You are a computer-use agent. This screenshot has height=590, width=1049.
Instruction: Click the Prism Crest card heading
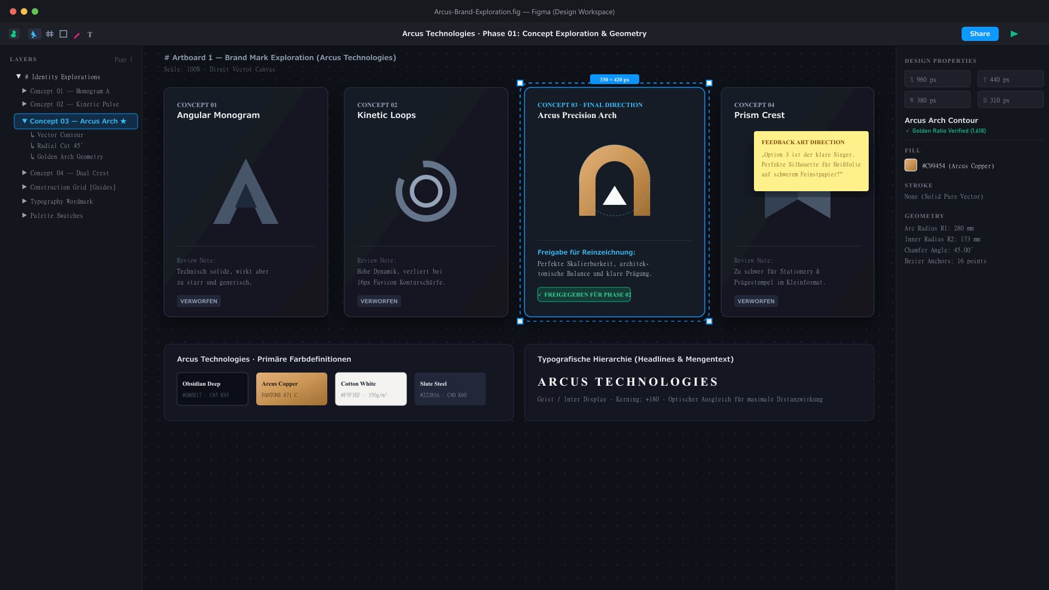pos(759,115)
